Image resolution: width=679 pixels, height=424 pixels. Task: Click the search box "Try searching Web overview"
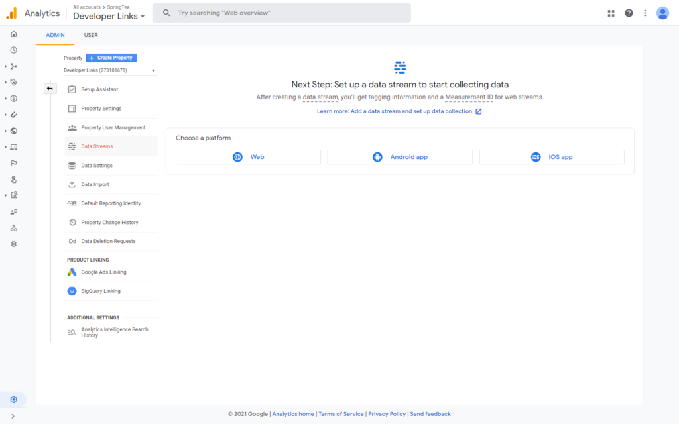tap(282, 13)
